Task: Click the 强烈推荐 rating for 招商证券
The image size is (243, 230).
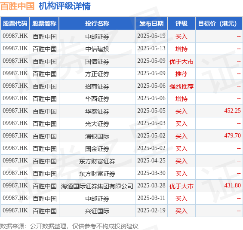Action: tap(181, 86)
